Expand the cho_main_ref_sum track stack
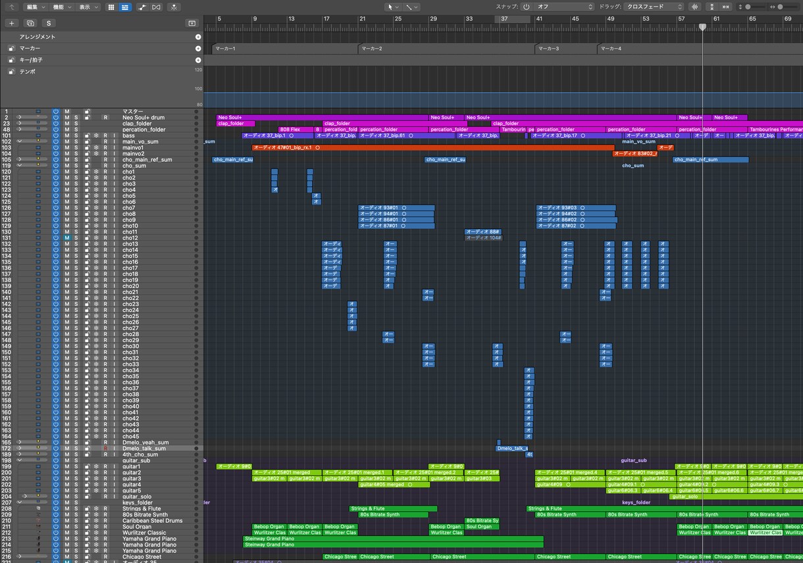Viewport: 803px width, 563px height. click(x=20, y=160)
